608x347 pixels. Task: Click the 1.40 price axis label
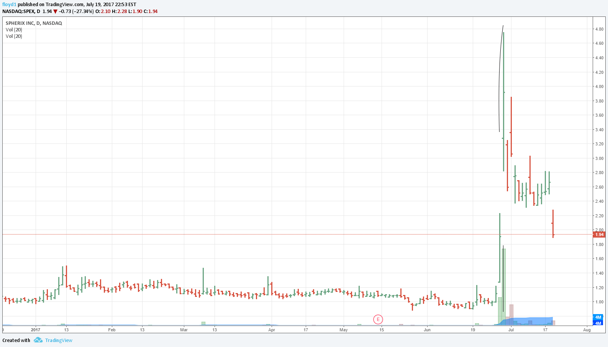point(599,273)
